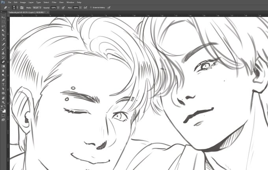Change the screen mode
The width and height of the screenshot is (268, 170).
pos(3,120)
